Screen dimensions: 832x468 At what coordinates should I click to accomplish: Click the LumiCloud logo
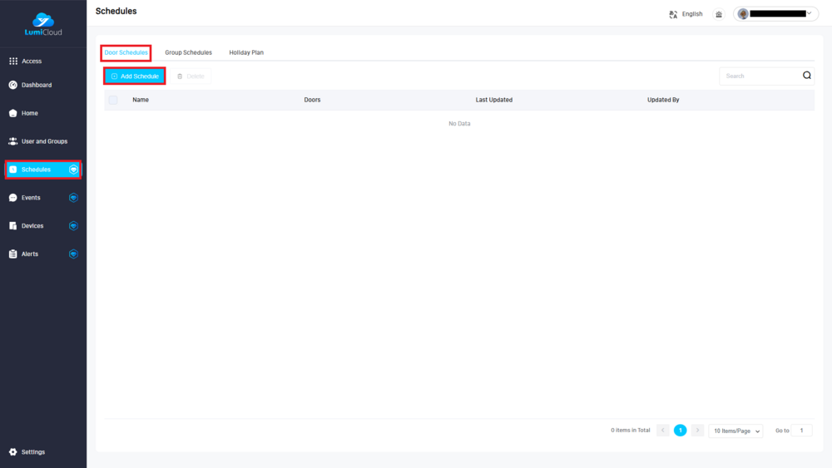pos(42,23)
